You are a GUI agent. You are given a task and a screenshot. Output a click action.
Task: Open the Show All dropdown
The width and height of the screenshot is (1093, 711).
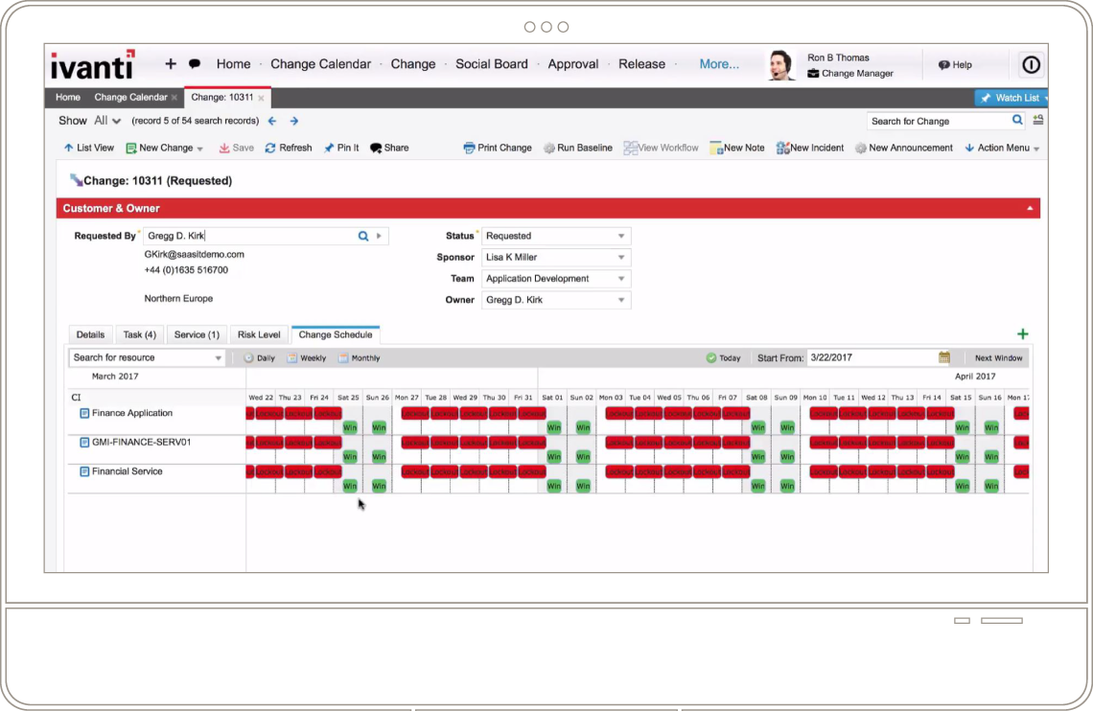[107, 121]
